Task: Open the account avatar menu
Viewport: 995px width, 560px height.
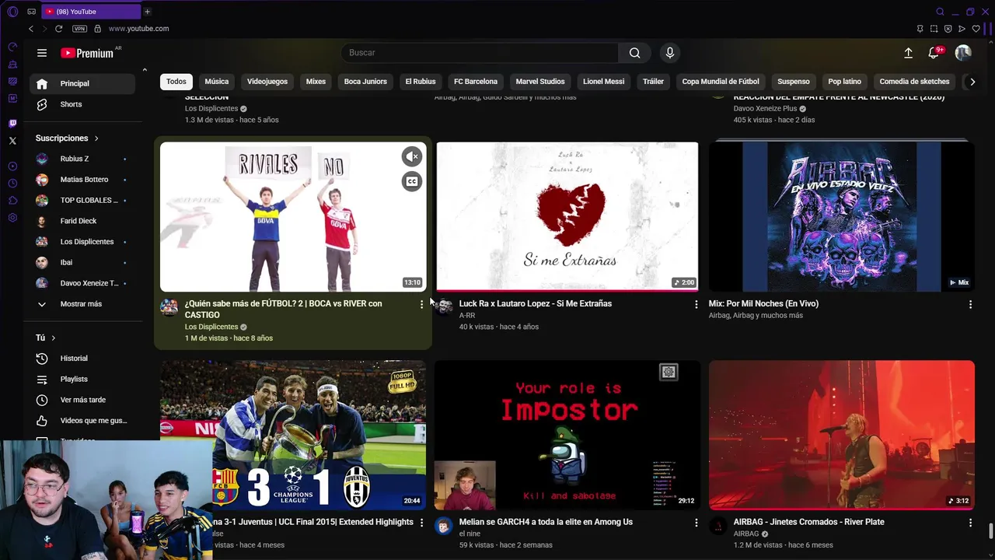Action: point(963,53)
